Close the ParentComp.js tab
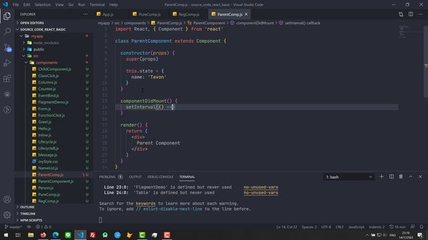This screenshot has height=240, width=428. click(246, 14)
